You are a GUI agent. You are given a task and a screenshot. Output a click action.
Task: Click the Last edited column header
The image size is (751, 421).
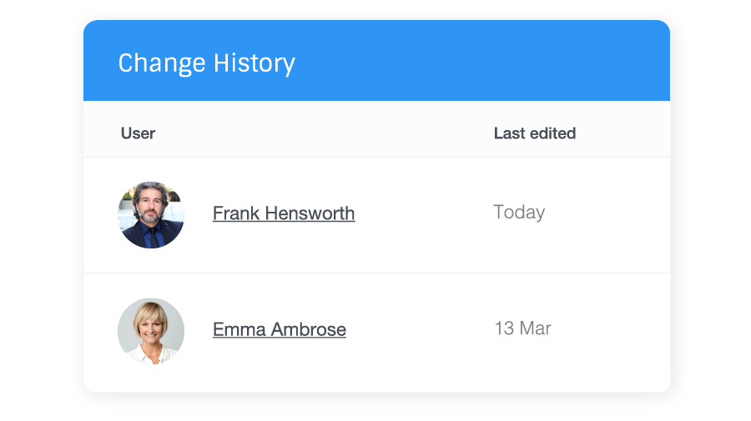535,133
